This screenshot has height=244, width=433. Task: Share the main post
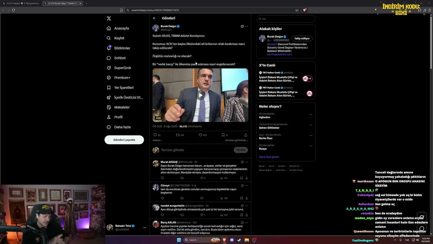[x=246, y=135]
